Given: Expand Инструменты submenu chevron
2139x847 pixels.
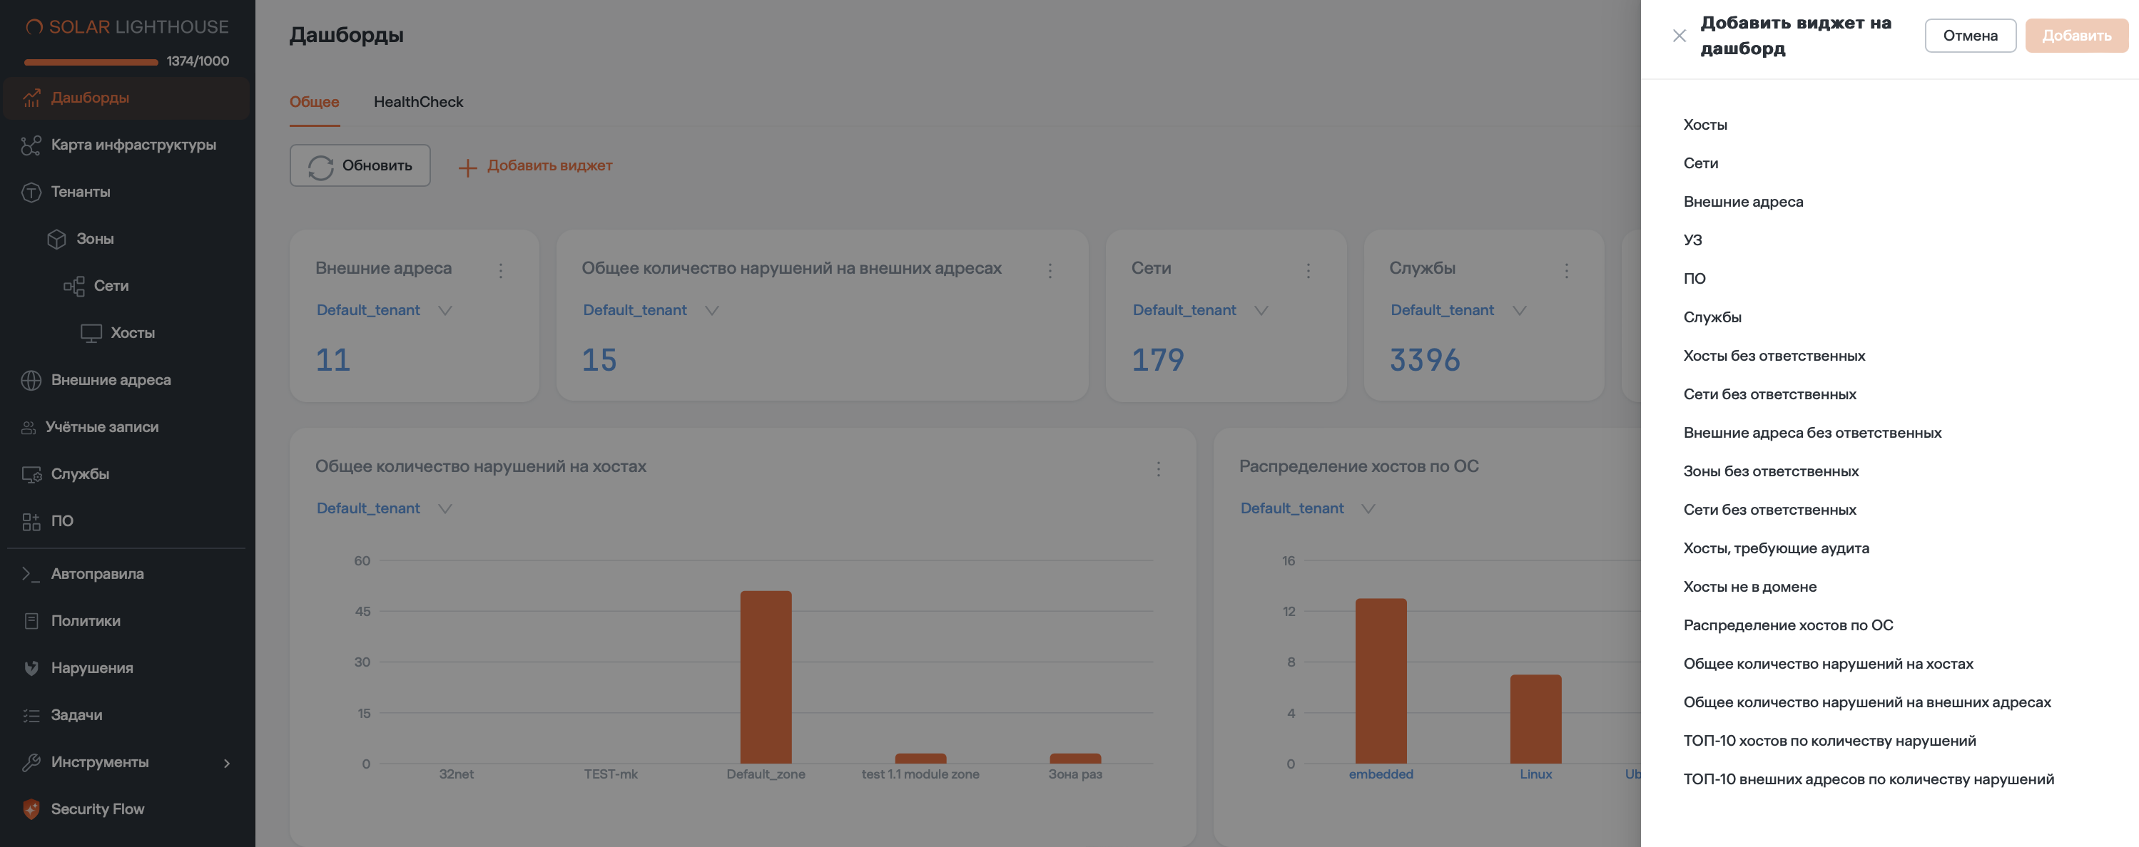Looking at the screenshot, I should tap(227, 763).
